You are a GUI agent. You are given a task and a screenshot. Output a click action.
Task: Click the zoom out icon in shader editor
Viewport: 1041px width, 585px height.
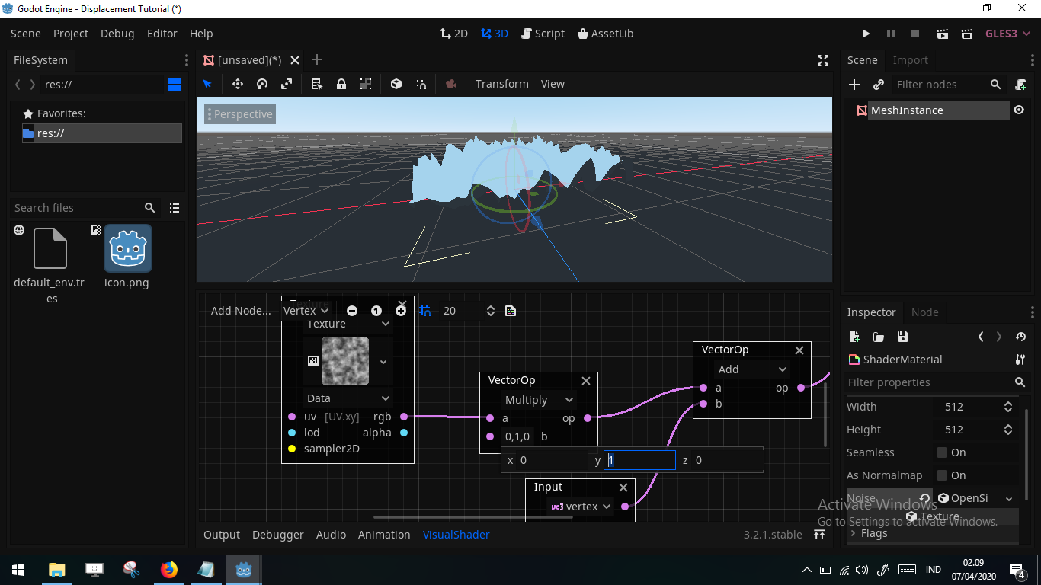click(352, 310)
